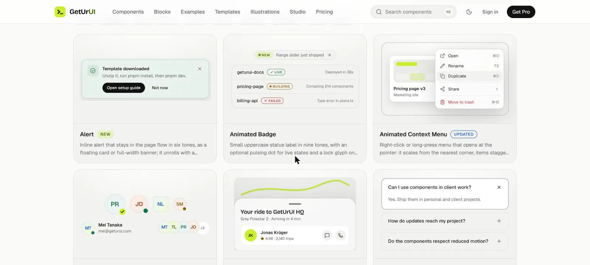Screen dimensions: 590x265
Task: Click the +2 avatar overflow counter
Action: [x=203, y=228]
